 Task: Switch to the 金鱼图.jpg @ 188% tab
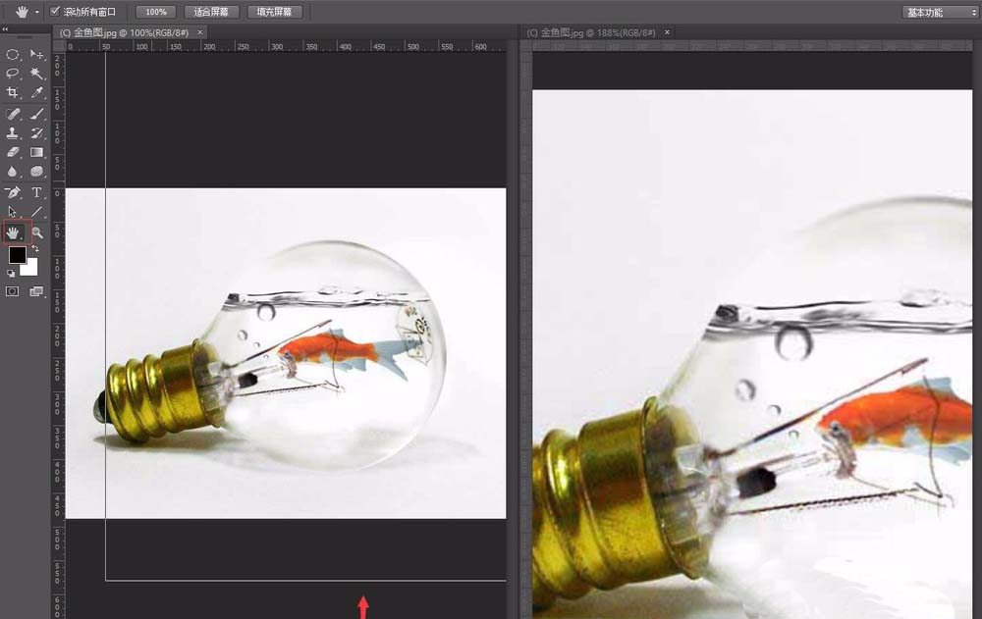595,32
